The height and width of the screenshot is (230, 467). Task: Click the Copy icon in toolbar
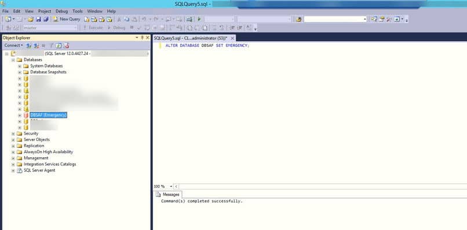(x=126, y=19)
